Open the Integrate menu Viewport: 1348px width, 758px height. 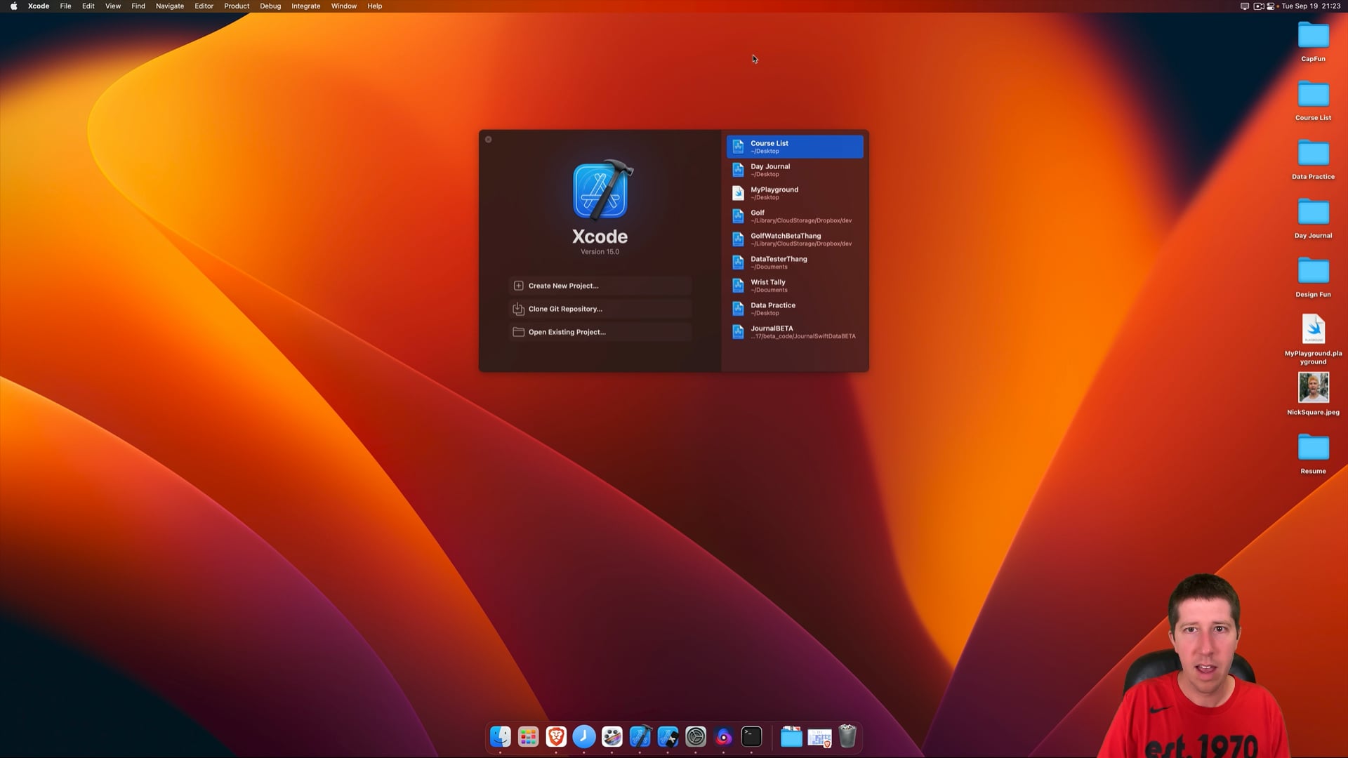306,6
